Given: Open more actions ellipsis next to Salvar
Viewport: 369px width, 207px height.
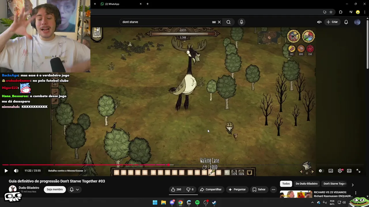Looking at the screenshot, I should 273,189.
